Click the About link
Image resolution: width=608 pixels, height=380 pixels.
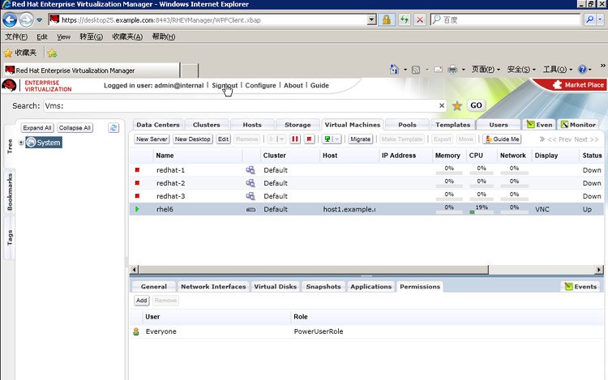pyautogui.click(x=293, y=86)
